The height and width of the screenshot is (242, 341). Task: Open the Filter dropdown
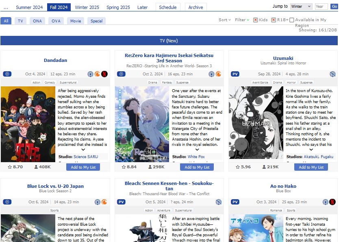(x=242, y=20)
